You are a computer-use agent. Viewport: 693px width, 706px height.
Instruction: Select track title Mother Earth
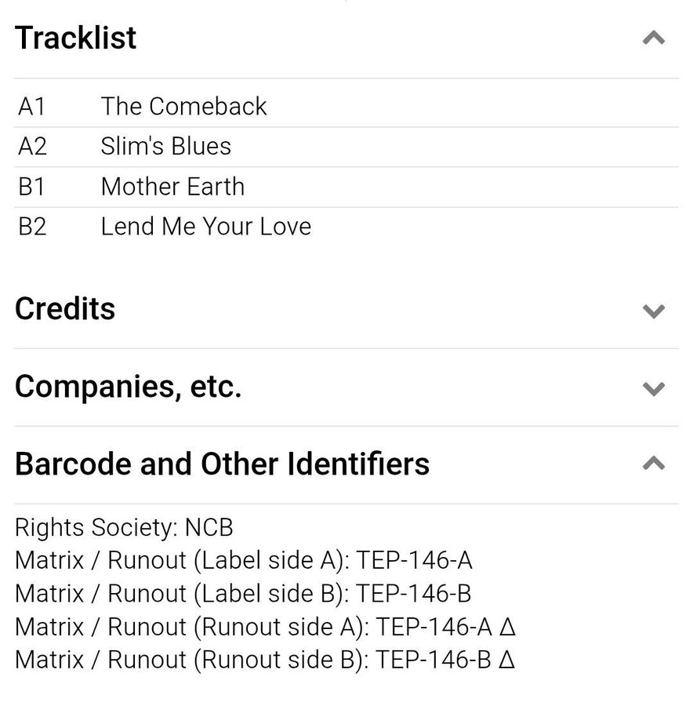click(x=172, y=187)
